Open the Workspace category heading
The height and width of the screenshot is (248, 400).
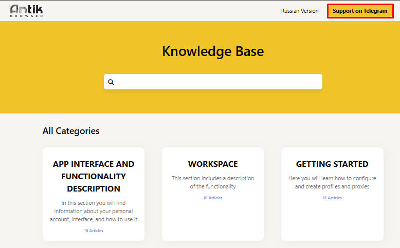pyautogui.click(x=213, y=164)
